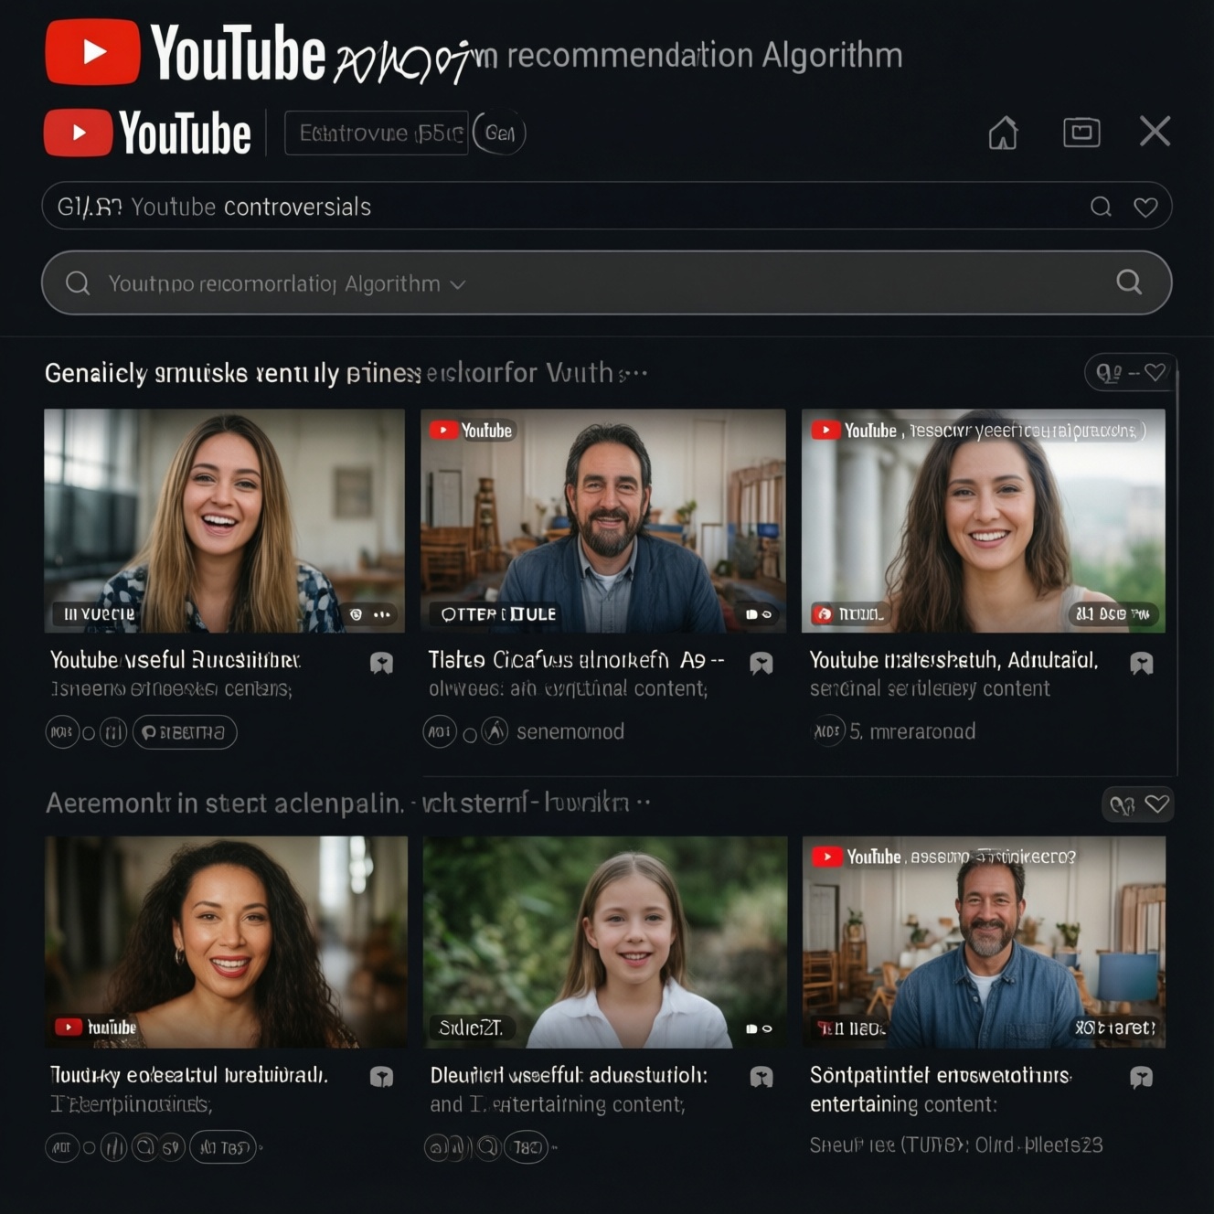Click the circled 'A' icon before 'senemonod'
The height and width of the screenshot is (1214, 1214).
pos(495,731)
